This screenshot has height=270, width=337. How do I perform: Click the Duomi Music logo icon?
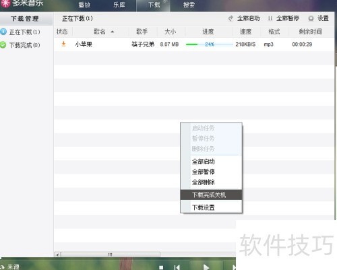click(x=5, y=3)
